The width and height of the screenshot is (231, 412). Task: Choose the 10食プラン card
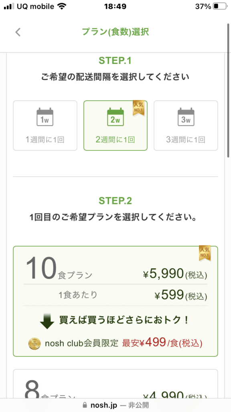(115, 301)
